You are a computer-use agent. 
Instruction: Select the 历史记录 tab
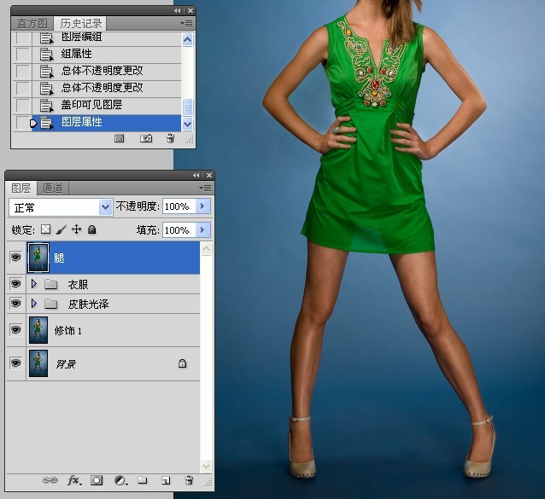[81, 24]
